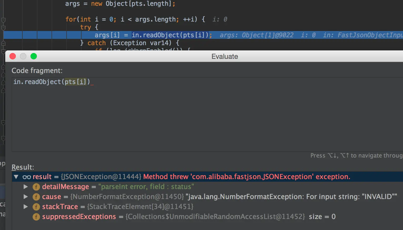Click the catch (Exception var14) code line
This screenshot has width=403, height=230.
click(130, 43)
